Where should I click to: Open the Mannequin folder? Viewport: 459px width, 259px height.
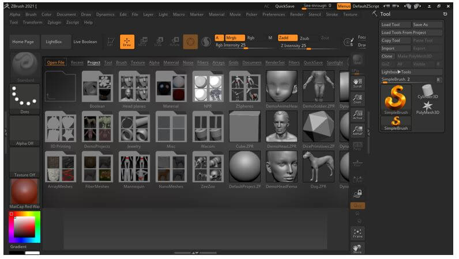[134, 170]
